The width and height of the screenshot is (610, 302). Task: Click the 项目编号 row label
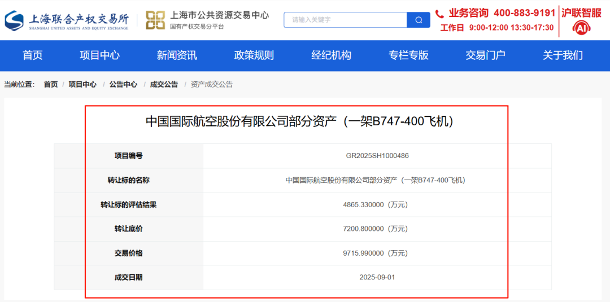[x=128, y=156]
